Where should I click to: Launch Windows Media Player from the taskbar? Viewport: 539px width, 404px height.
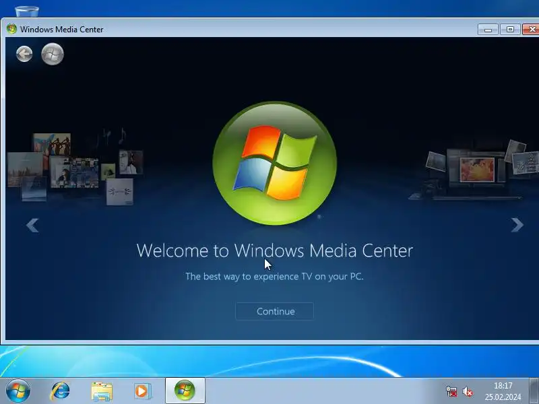142,391
